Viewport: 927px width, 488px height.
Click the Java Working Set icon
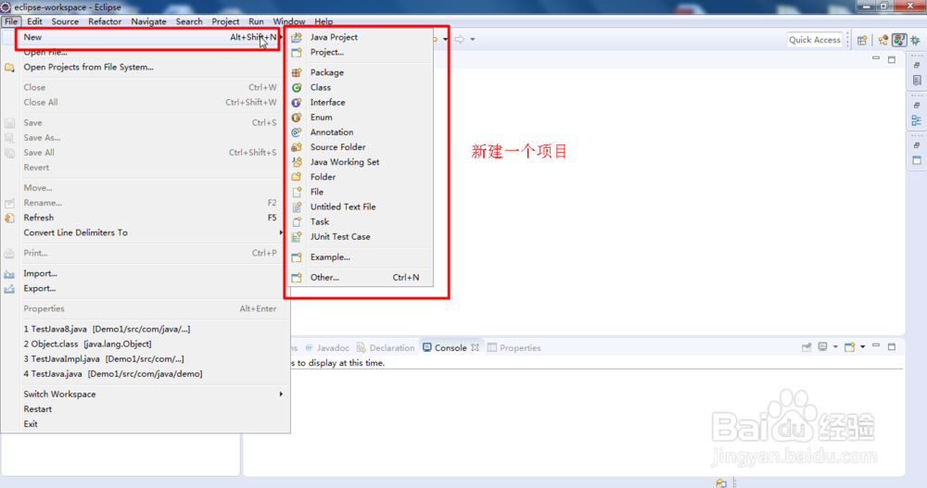click(297, 162)
